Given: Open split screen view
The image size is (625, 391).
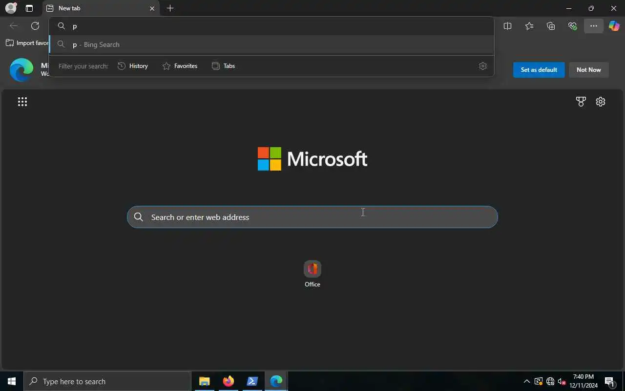Looking at the screenshot, I should (507, 26).
